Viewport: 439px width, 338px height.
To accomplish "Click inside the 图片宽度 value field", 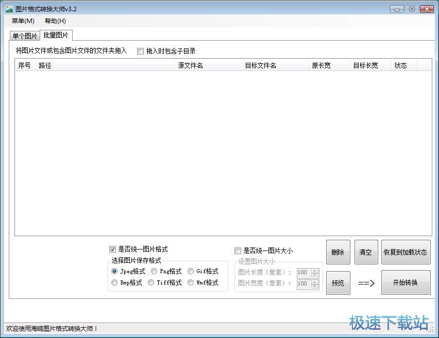I will click(303, 283).
